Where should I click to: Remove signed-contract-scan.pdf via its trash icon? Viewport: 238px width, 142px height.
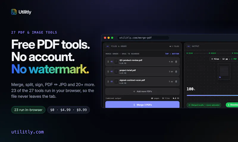tap(176, 82)
